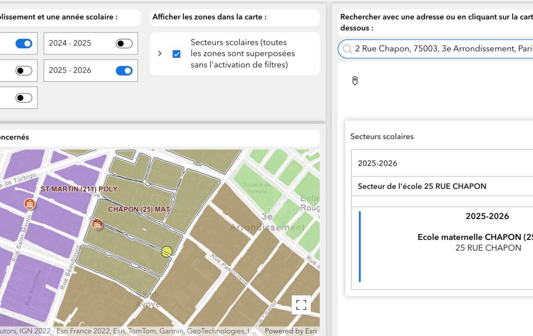533x336 pixels.
Task: Select the 2025-2026 row in Secteurs scolaires
Action: point(442,163)
